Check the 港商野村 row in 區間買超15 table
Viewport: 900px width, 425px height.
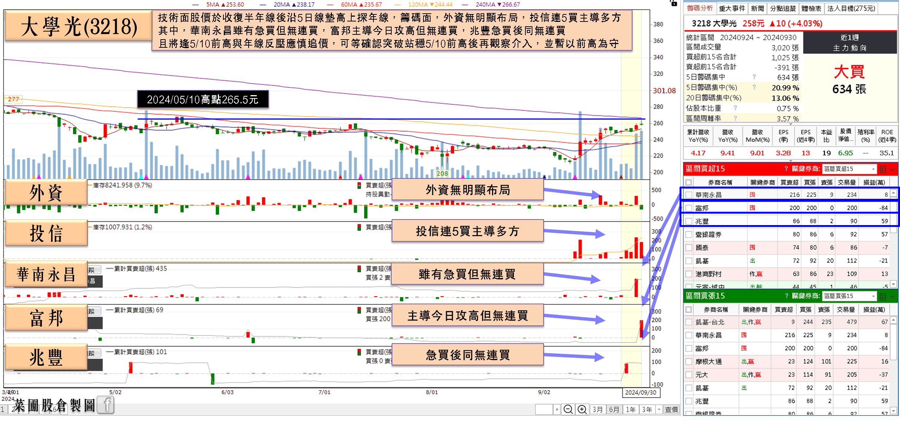point(688,274)
